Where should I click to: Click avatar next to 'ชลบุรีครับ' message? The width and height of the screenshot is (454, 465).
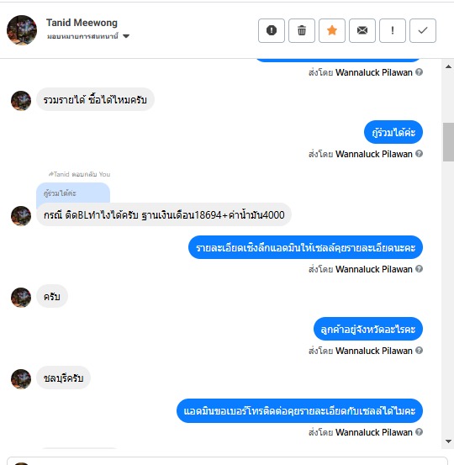(21, 378)
